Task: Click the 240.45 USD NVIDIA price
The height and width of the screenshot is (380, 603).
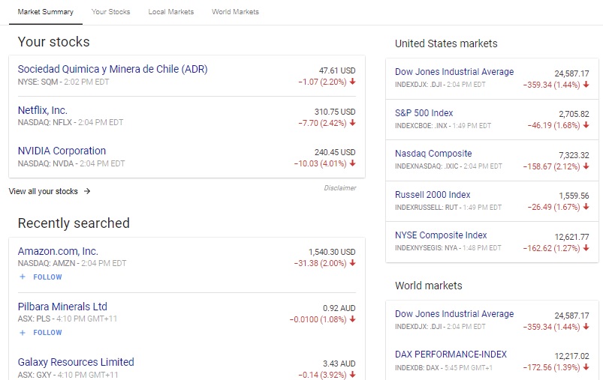Action: click(335, 152)
